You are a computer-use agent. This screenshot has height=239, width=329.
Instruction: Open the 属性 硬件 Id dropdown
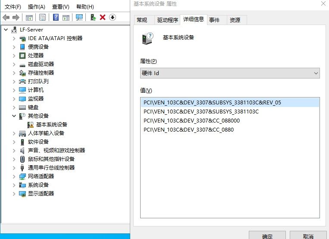point(230,73)
